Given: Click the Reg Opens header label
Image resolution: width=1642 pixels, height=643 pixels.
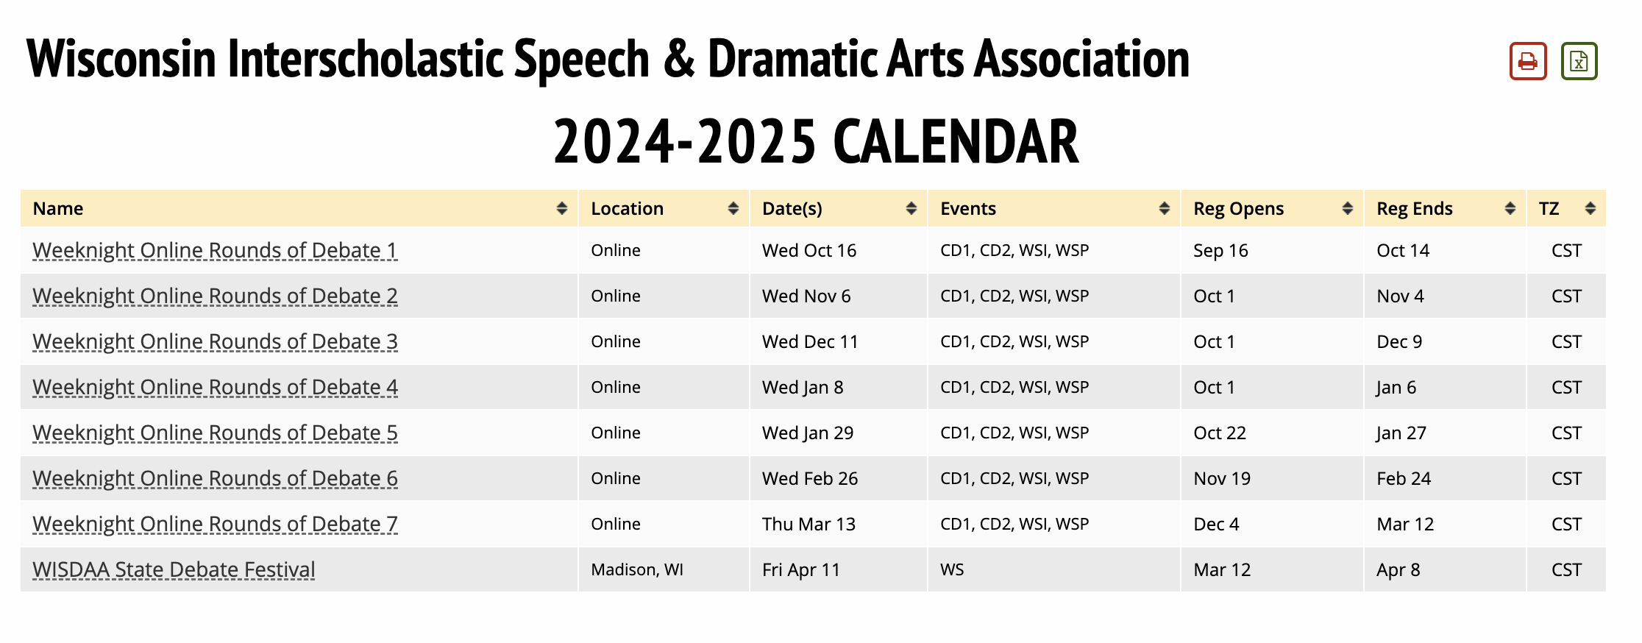Looking at the screenshot, I should tap(1238, 208).
